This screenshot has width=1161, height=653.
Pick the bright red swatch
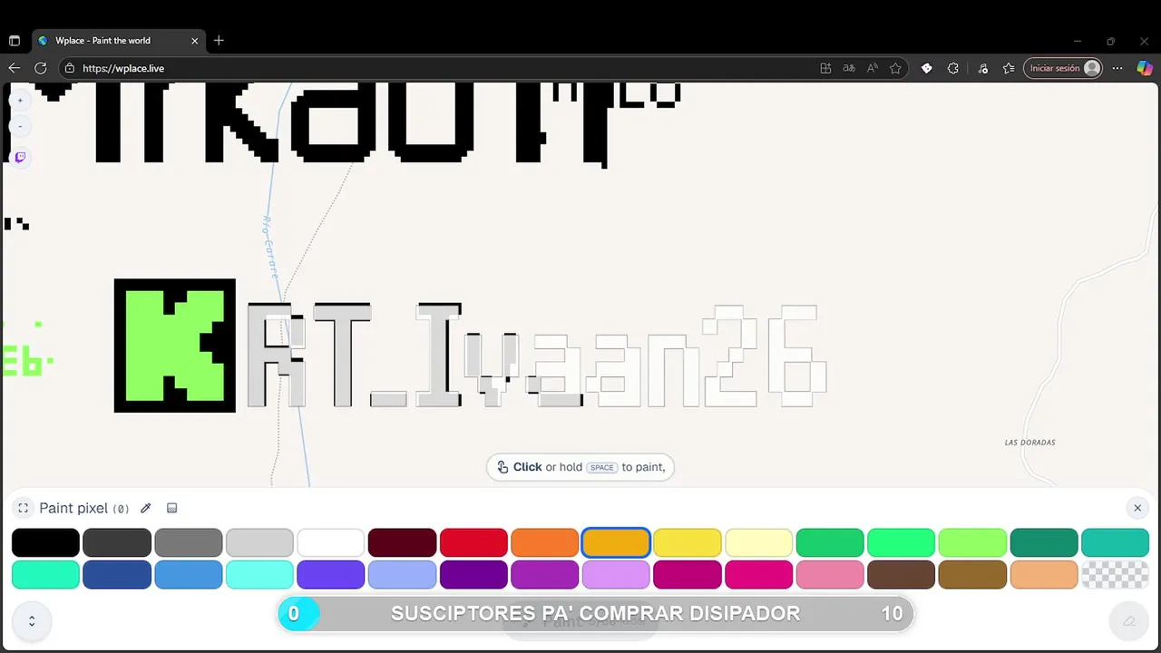tap(473, 542)
